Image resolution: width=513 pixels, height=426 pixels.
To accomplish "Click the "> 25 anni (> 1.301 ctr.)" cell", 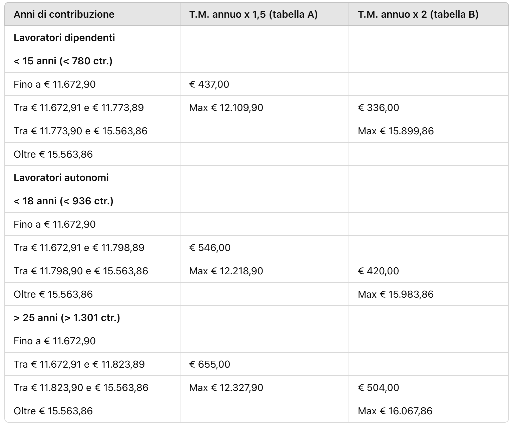I will (67, 318).
